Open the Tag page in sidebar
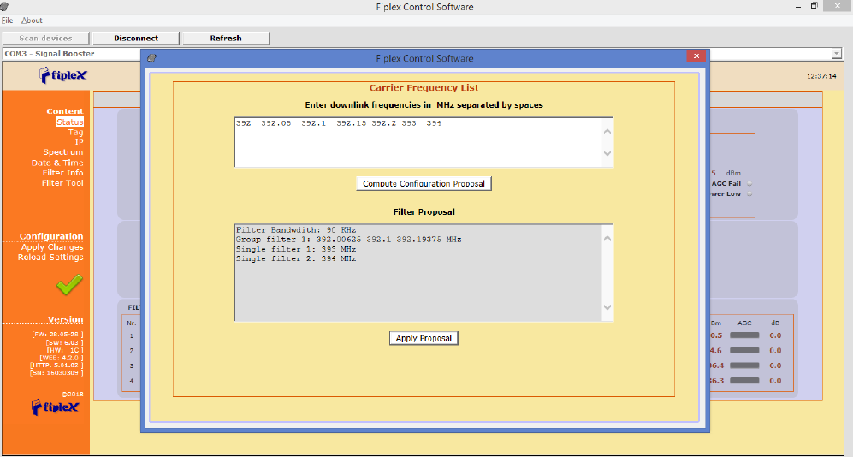The height and width of the screenshot is (457, 853). click(75, 132)
